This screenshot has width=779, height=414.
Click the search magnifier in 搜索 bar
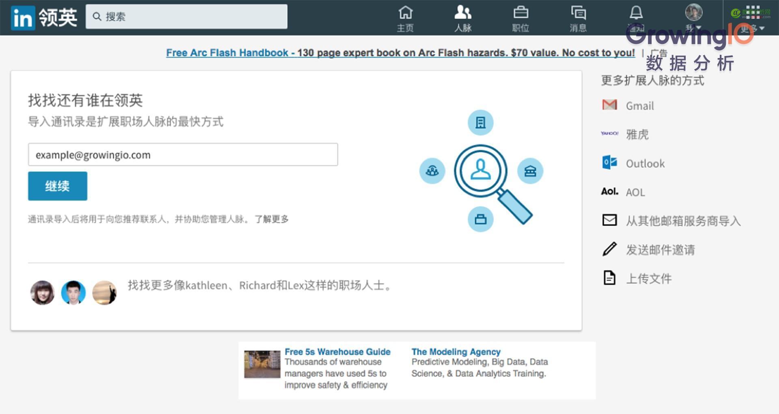click(x=97, y=16)
